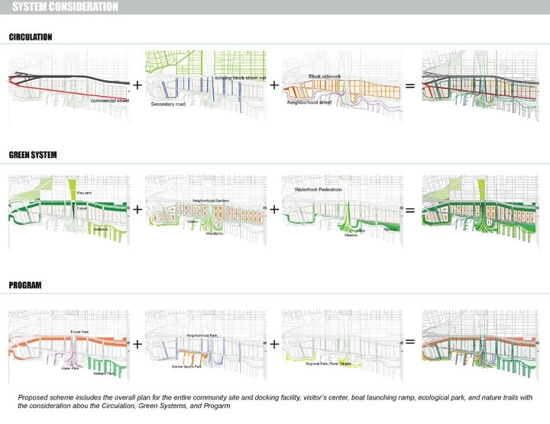Open the Block sidewalk circulation map

pos(342,85)
